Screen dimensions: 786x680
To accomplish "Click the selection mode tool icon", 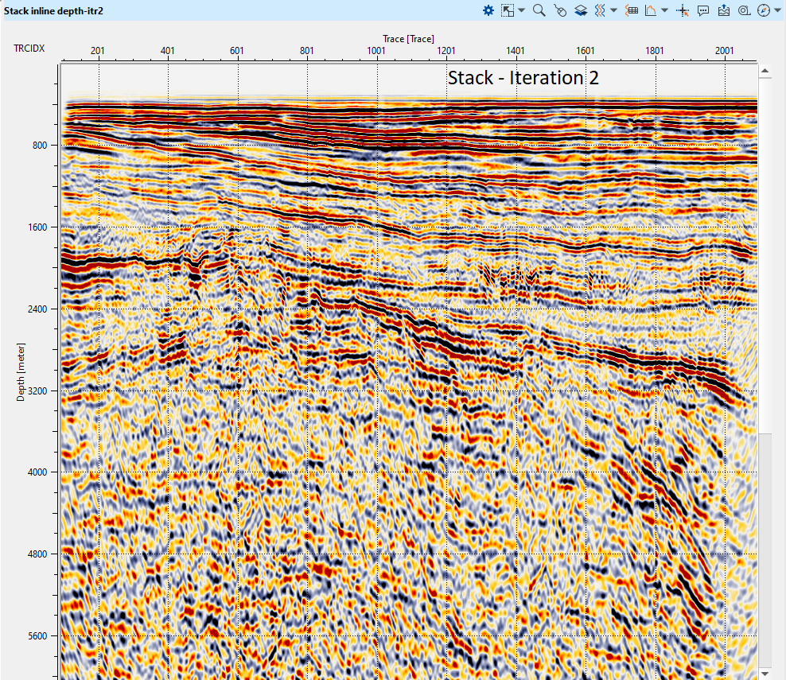I will [507, 10].
